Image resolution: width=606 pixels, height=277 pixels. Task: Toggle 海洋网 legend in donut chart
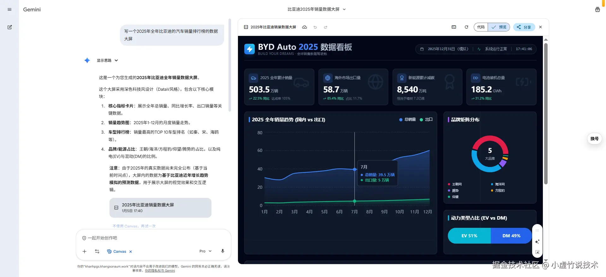(498, 184)
